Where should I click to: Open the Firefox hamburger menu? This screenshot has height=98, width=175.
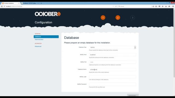(x=173, y=7)
